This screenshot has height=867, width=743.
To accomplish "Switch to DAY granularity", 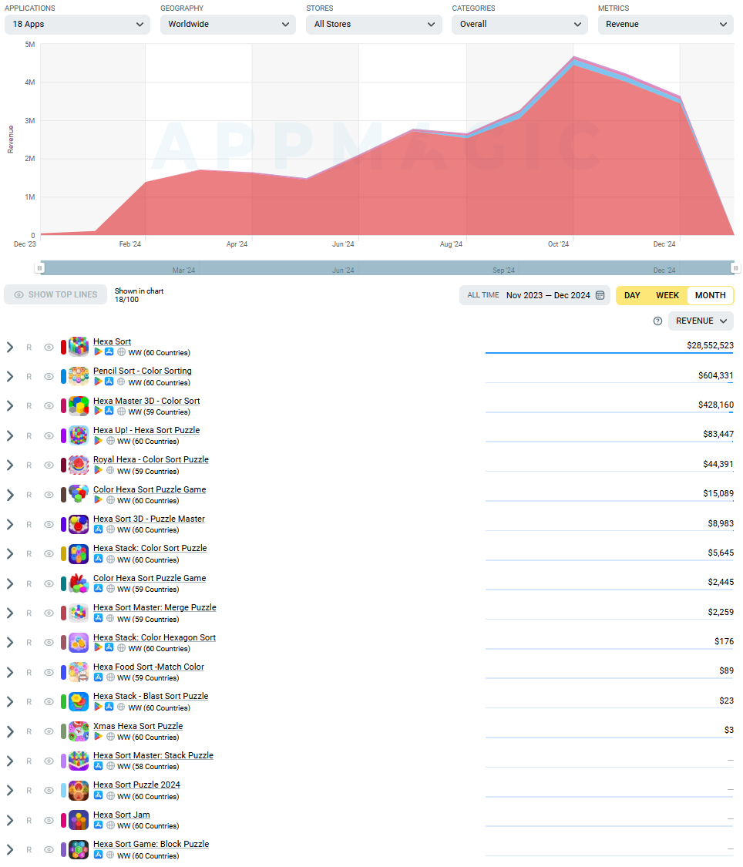I will click(x=632, y=295).
